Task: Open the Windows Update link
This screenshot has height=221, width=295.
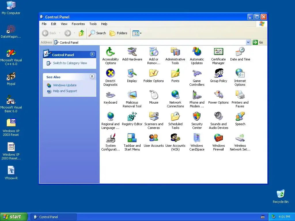Action: pos(65,85)
